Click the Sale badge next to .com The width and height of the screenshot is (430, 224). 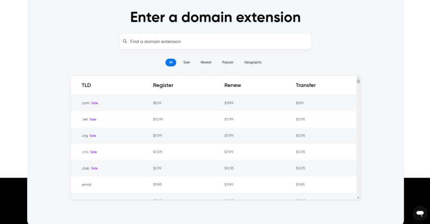tap(94, 103)
